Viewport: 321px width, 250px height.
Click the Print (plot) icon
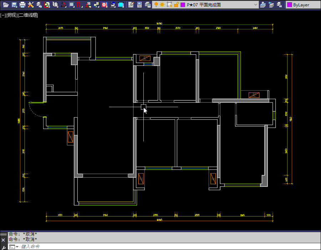22,5
